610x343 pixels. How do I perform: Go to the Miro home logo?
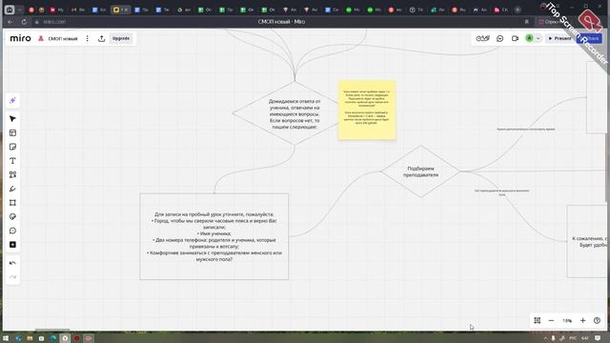pos(20,38)
